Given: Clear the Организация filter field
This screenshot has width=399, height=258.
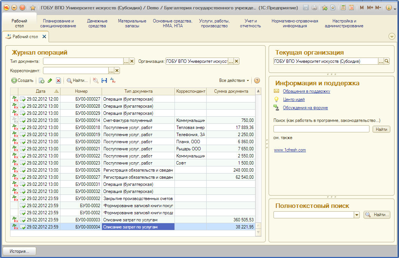Looking at the screenshot, I should 236,61.
